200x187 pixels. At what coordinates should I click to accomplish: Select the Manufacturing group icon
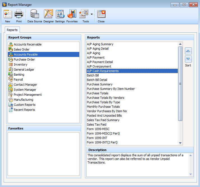pos(11,100)
